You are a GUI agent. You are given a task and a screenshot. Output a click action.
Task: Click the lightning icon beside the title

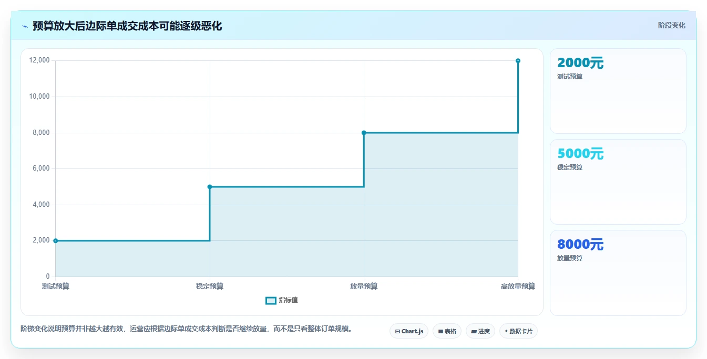[25, 26]
